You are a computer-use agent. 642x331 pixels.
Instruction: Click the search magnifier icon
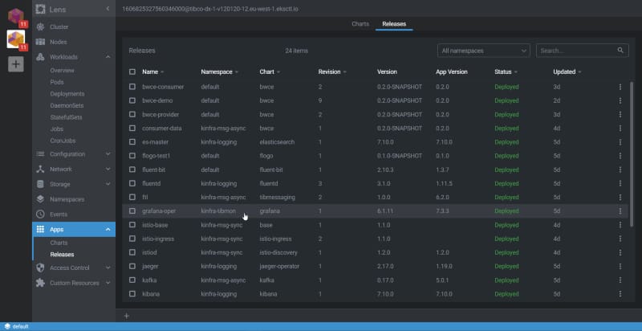pos(620,51)
